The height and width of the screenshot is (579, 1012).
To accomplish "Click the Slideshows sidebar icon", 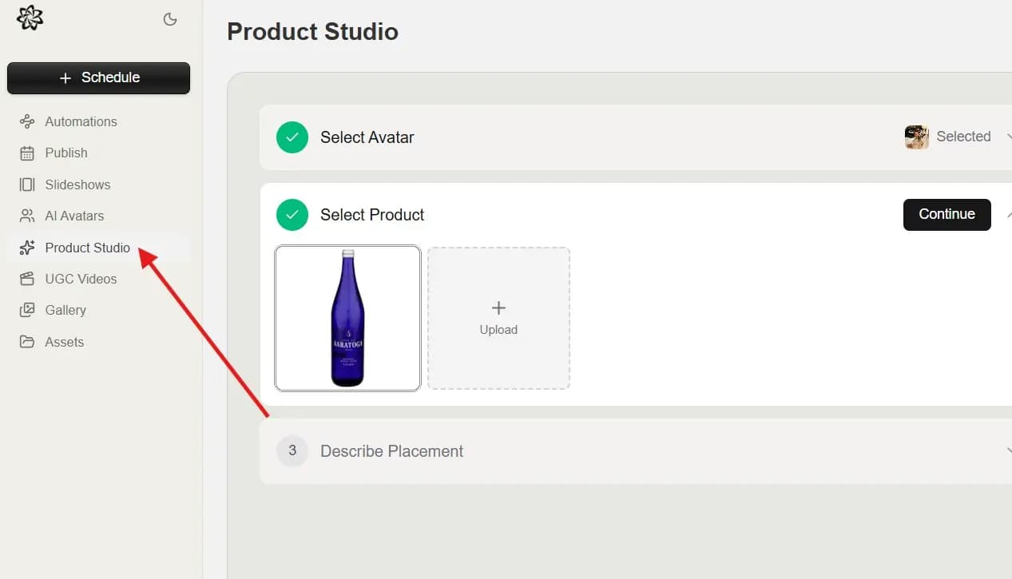I will point(27,184).
